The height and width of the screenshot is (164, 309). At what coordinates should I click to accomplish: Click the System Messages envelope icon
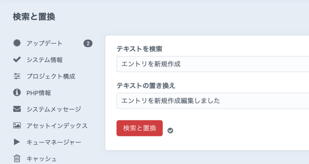pyautogui.click(x=17, y=109)
